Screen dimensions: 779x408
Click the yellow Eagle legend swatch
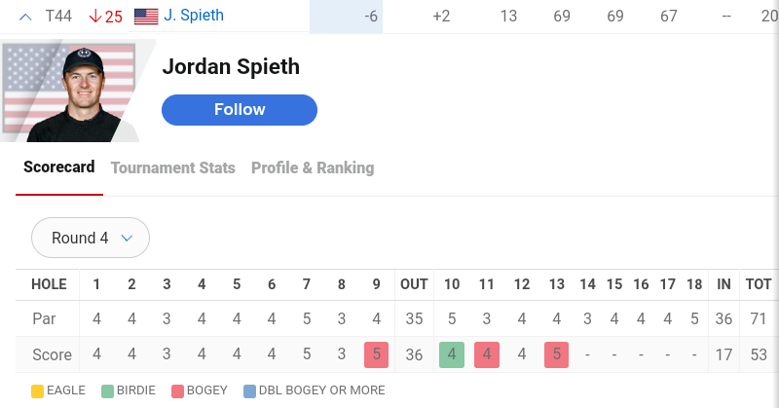click(x=37, y=390)
